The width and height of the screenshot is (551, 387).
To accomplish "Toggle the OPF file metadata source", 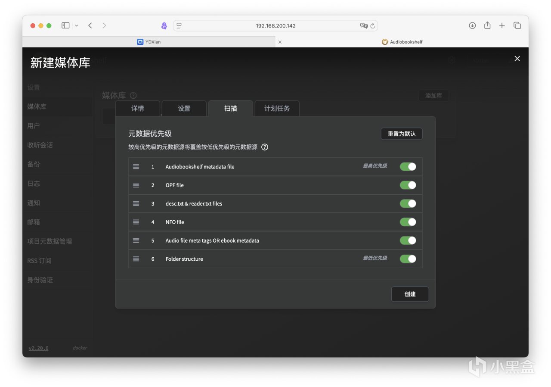I will 408,185.
